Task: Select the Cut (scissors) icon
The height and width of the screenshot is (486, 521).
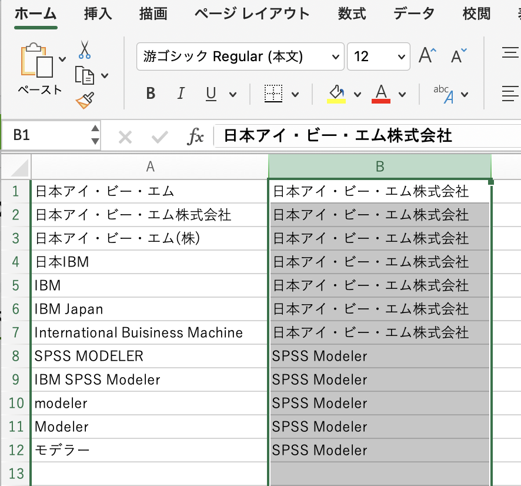Action: click(x=84, y=49)
